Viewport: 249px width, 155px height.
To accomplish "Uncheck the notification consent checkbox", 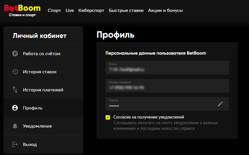I will [108, 117].
